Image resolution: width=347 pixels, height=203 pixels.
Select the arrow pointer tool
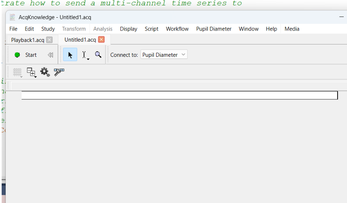70,55
